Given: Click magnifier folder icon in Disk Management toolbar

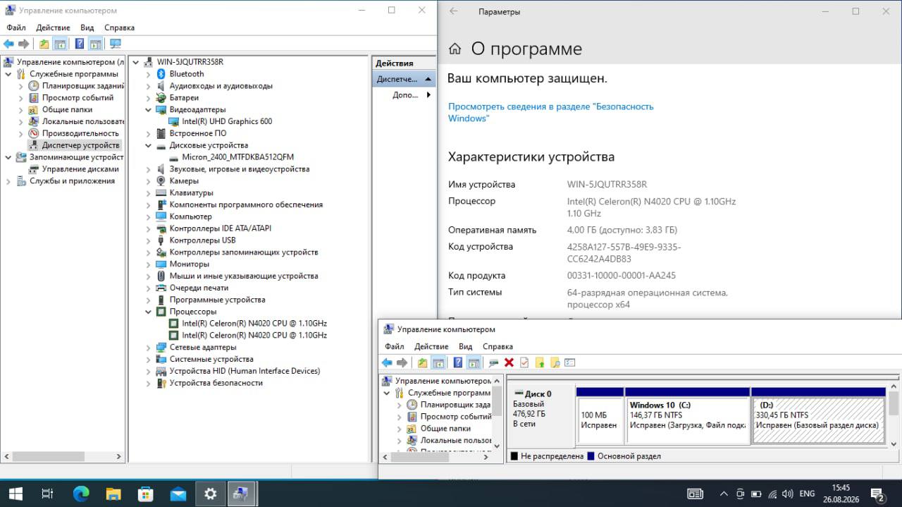Looking at the screenshot, I should tap(555, 362).
